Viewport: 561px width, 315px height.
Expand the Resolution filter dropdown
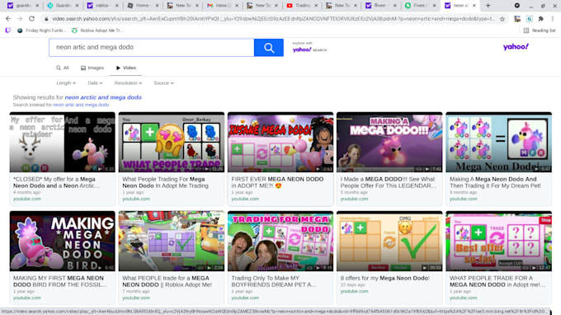tap(128, 83)
